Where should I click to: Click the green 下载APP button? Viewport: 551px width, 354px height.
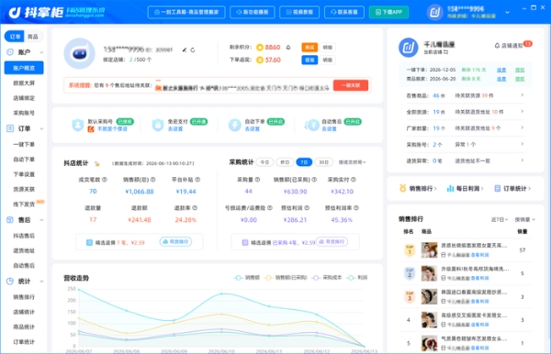pyautogui.click(x=388, y=12)
